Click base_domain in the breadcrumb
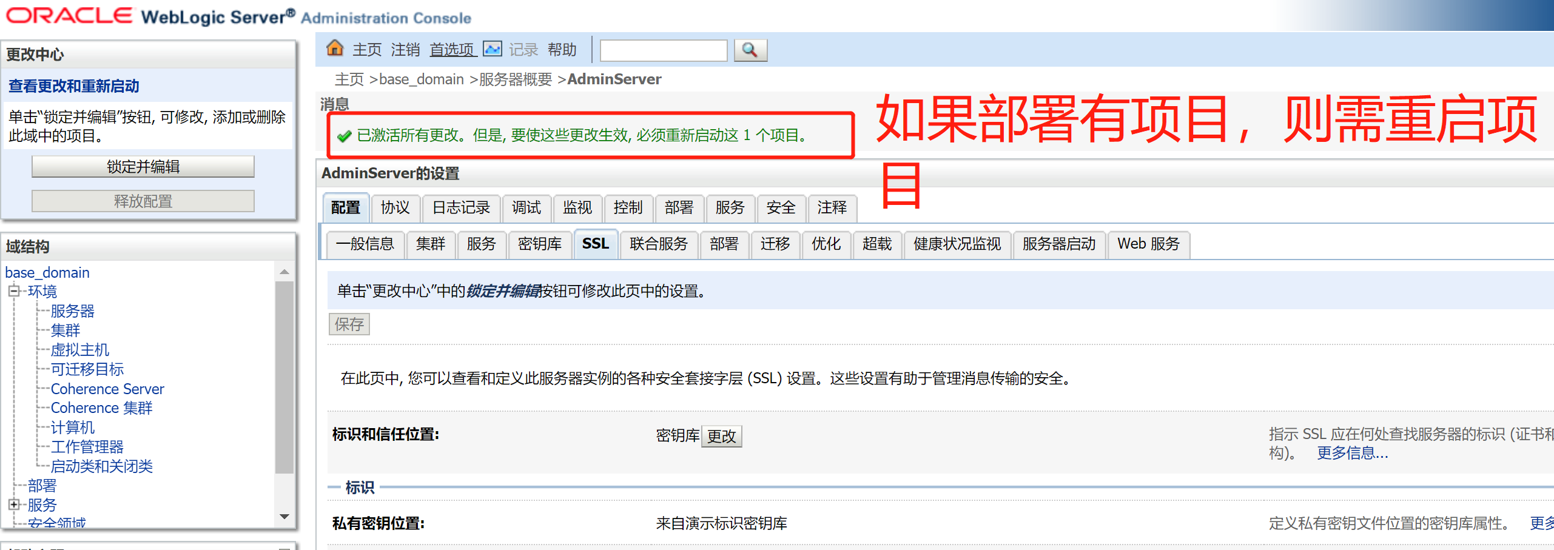The height and width of the screenshot is (550, 1554). click(x=421, y=79)
